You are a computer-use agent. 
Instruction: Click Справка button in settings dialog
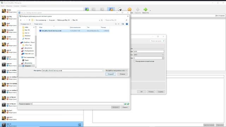click(160, 92)
